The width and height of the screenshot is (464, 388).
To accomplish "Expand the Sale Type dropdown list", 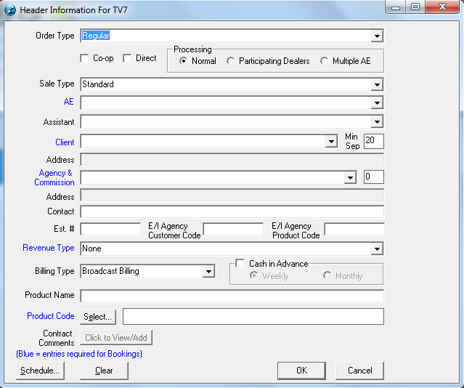I will point(377,84).
